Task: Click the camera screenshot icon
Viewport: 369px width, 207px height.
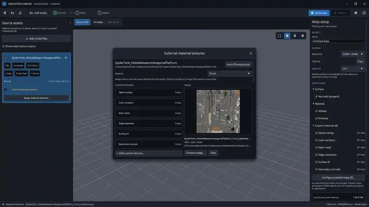Action: coord(356,13)
